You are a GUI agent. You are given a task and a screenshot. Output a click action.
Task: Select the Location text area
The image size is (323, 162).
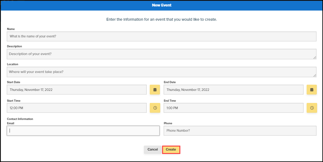(161, 72)
